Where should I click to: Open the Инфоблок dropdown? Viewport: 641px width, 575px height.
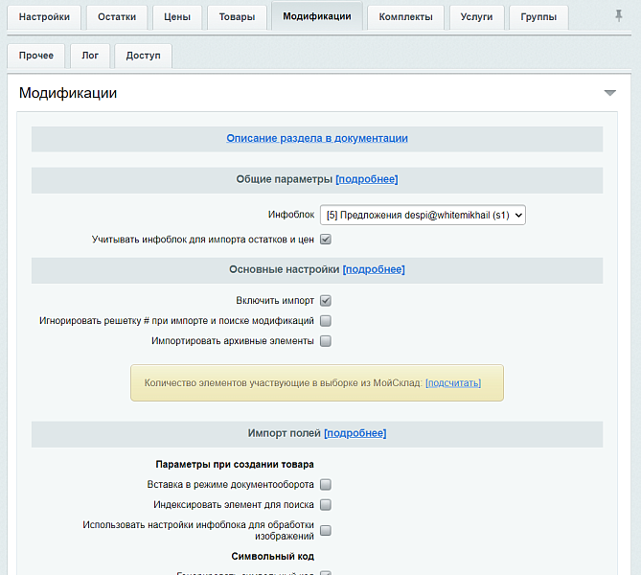(423, 216)
